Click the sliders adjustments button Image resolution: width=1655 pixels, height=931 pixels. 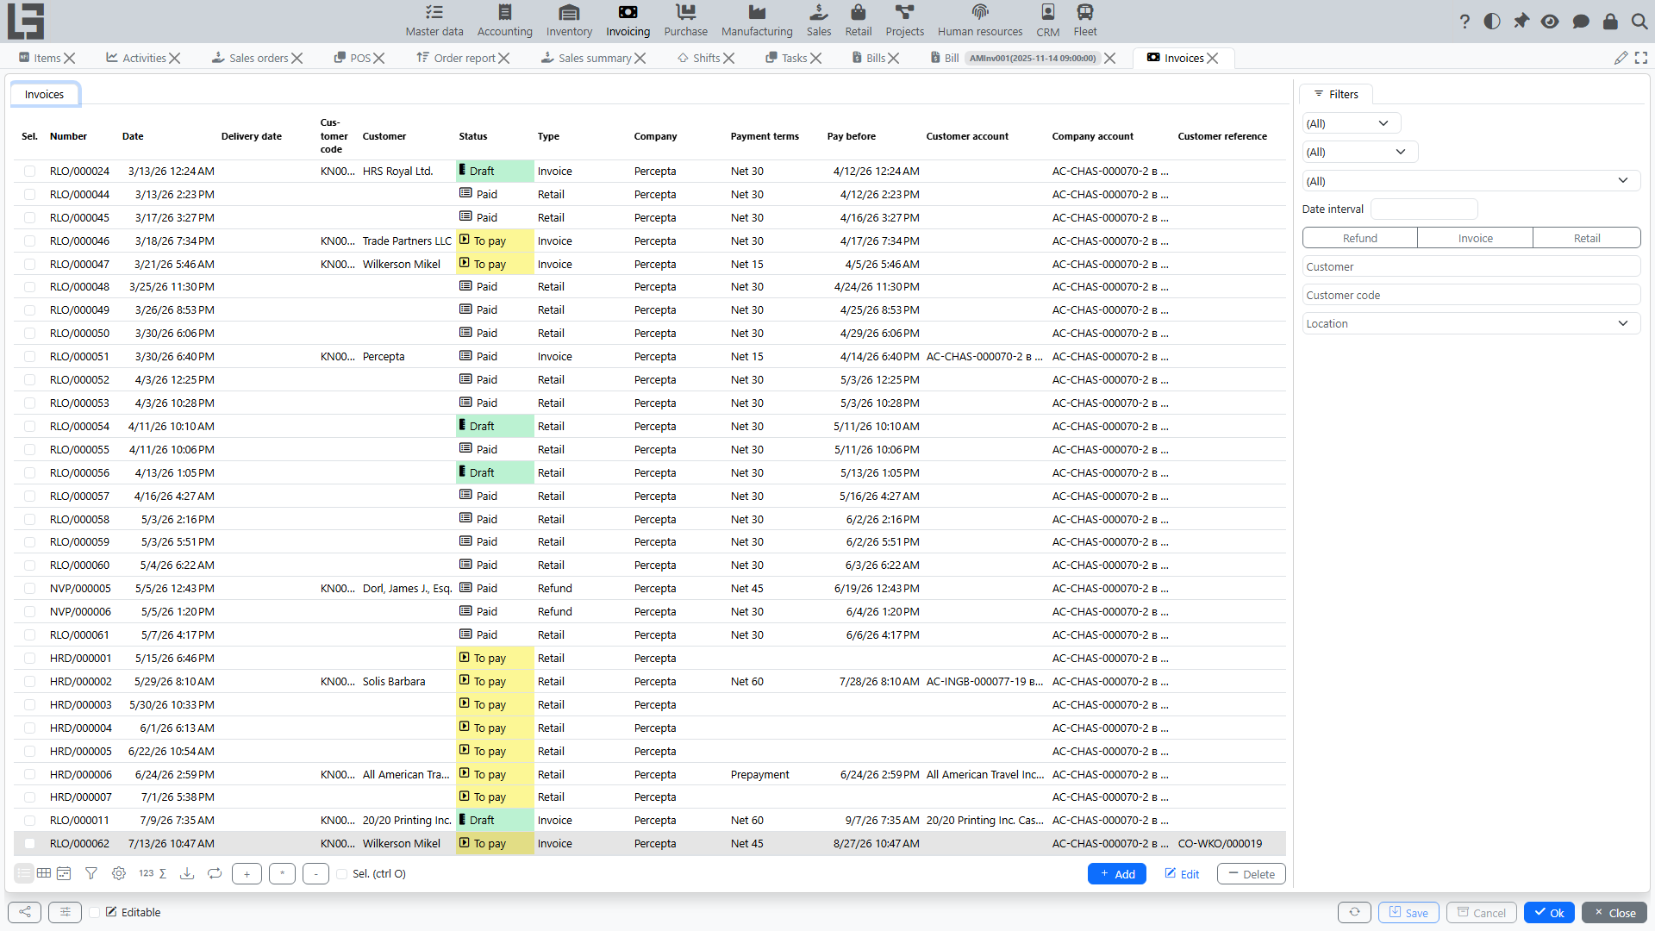[65, 912]
